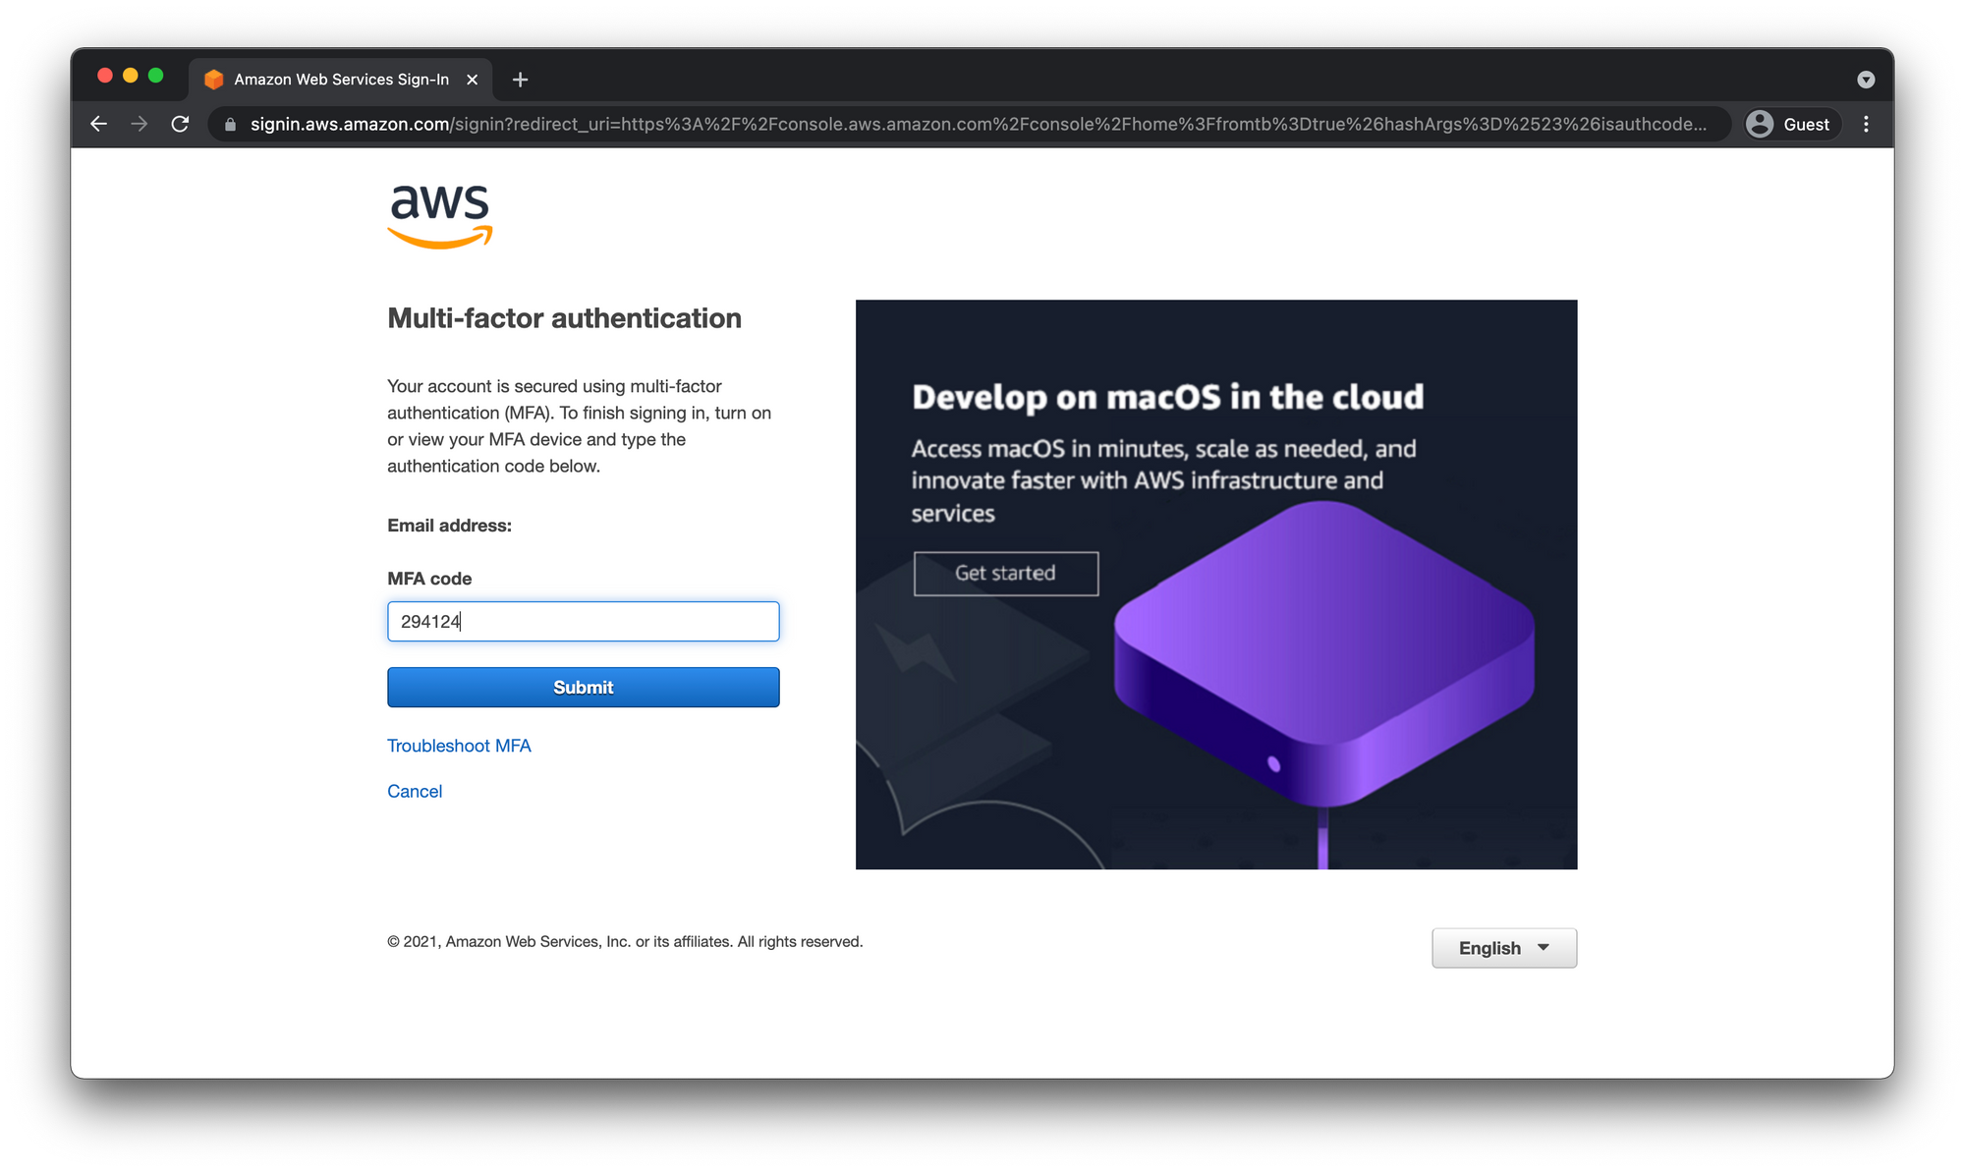Open the tab search dropdown arrow

click(1866, 80)
